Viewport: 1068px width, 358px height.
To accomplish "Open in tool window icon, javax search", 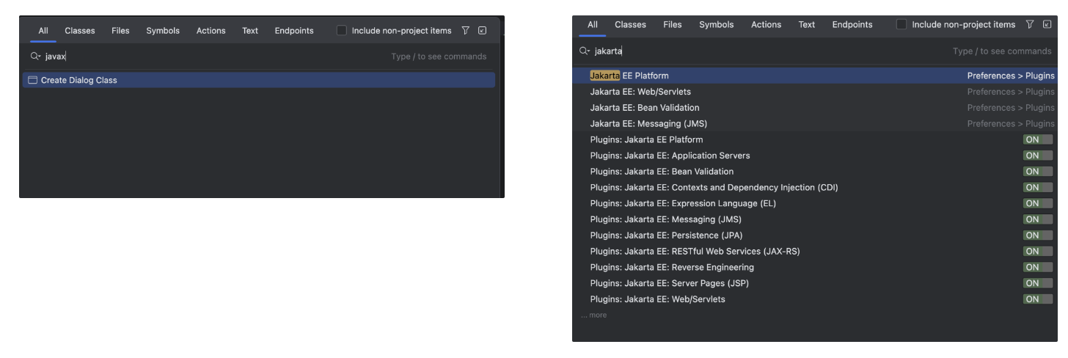I will pyautogui.click(x=482, y=31).
